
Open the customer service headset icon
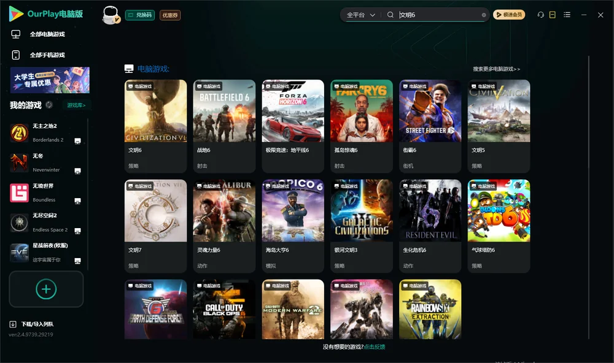click(x=541, y=15)
